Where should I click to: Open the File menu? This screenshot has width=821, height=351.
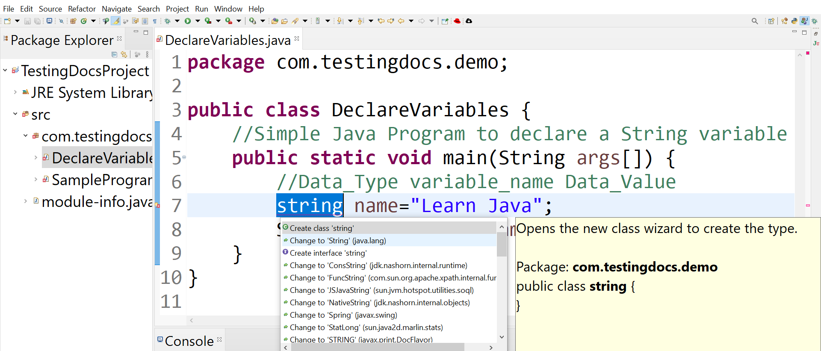9,9
